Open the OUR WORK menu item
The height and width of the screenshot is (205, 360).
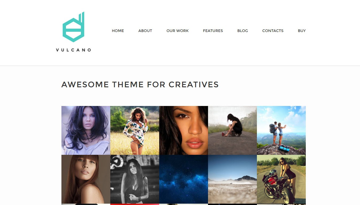177,31
